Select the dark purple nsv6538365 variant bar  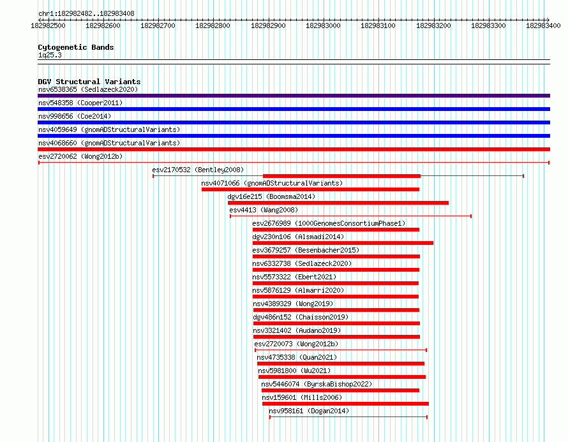point(294,96)
